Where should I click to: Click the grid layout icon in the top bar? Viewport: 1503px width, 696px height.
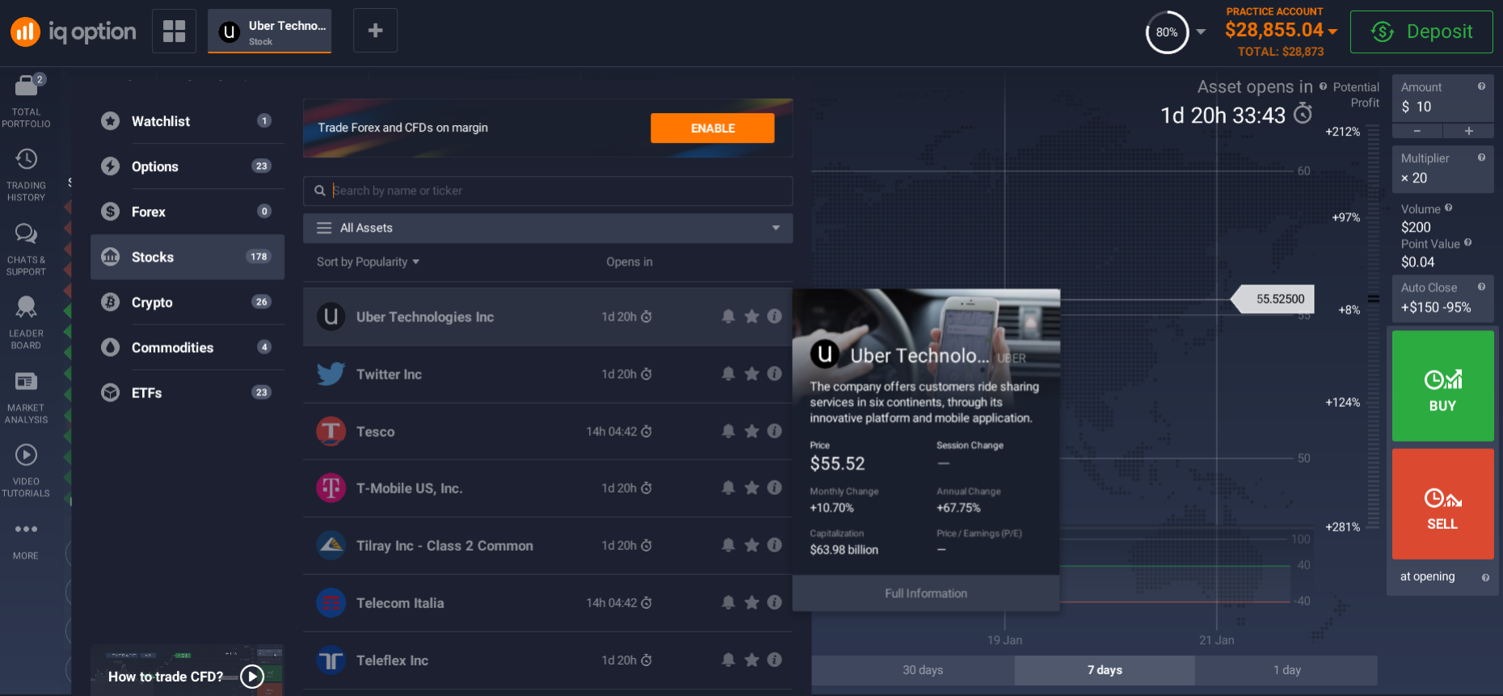pos(174,31)
